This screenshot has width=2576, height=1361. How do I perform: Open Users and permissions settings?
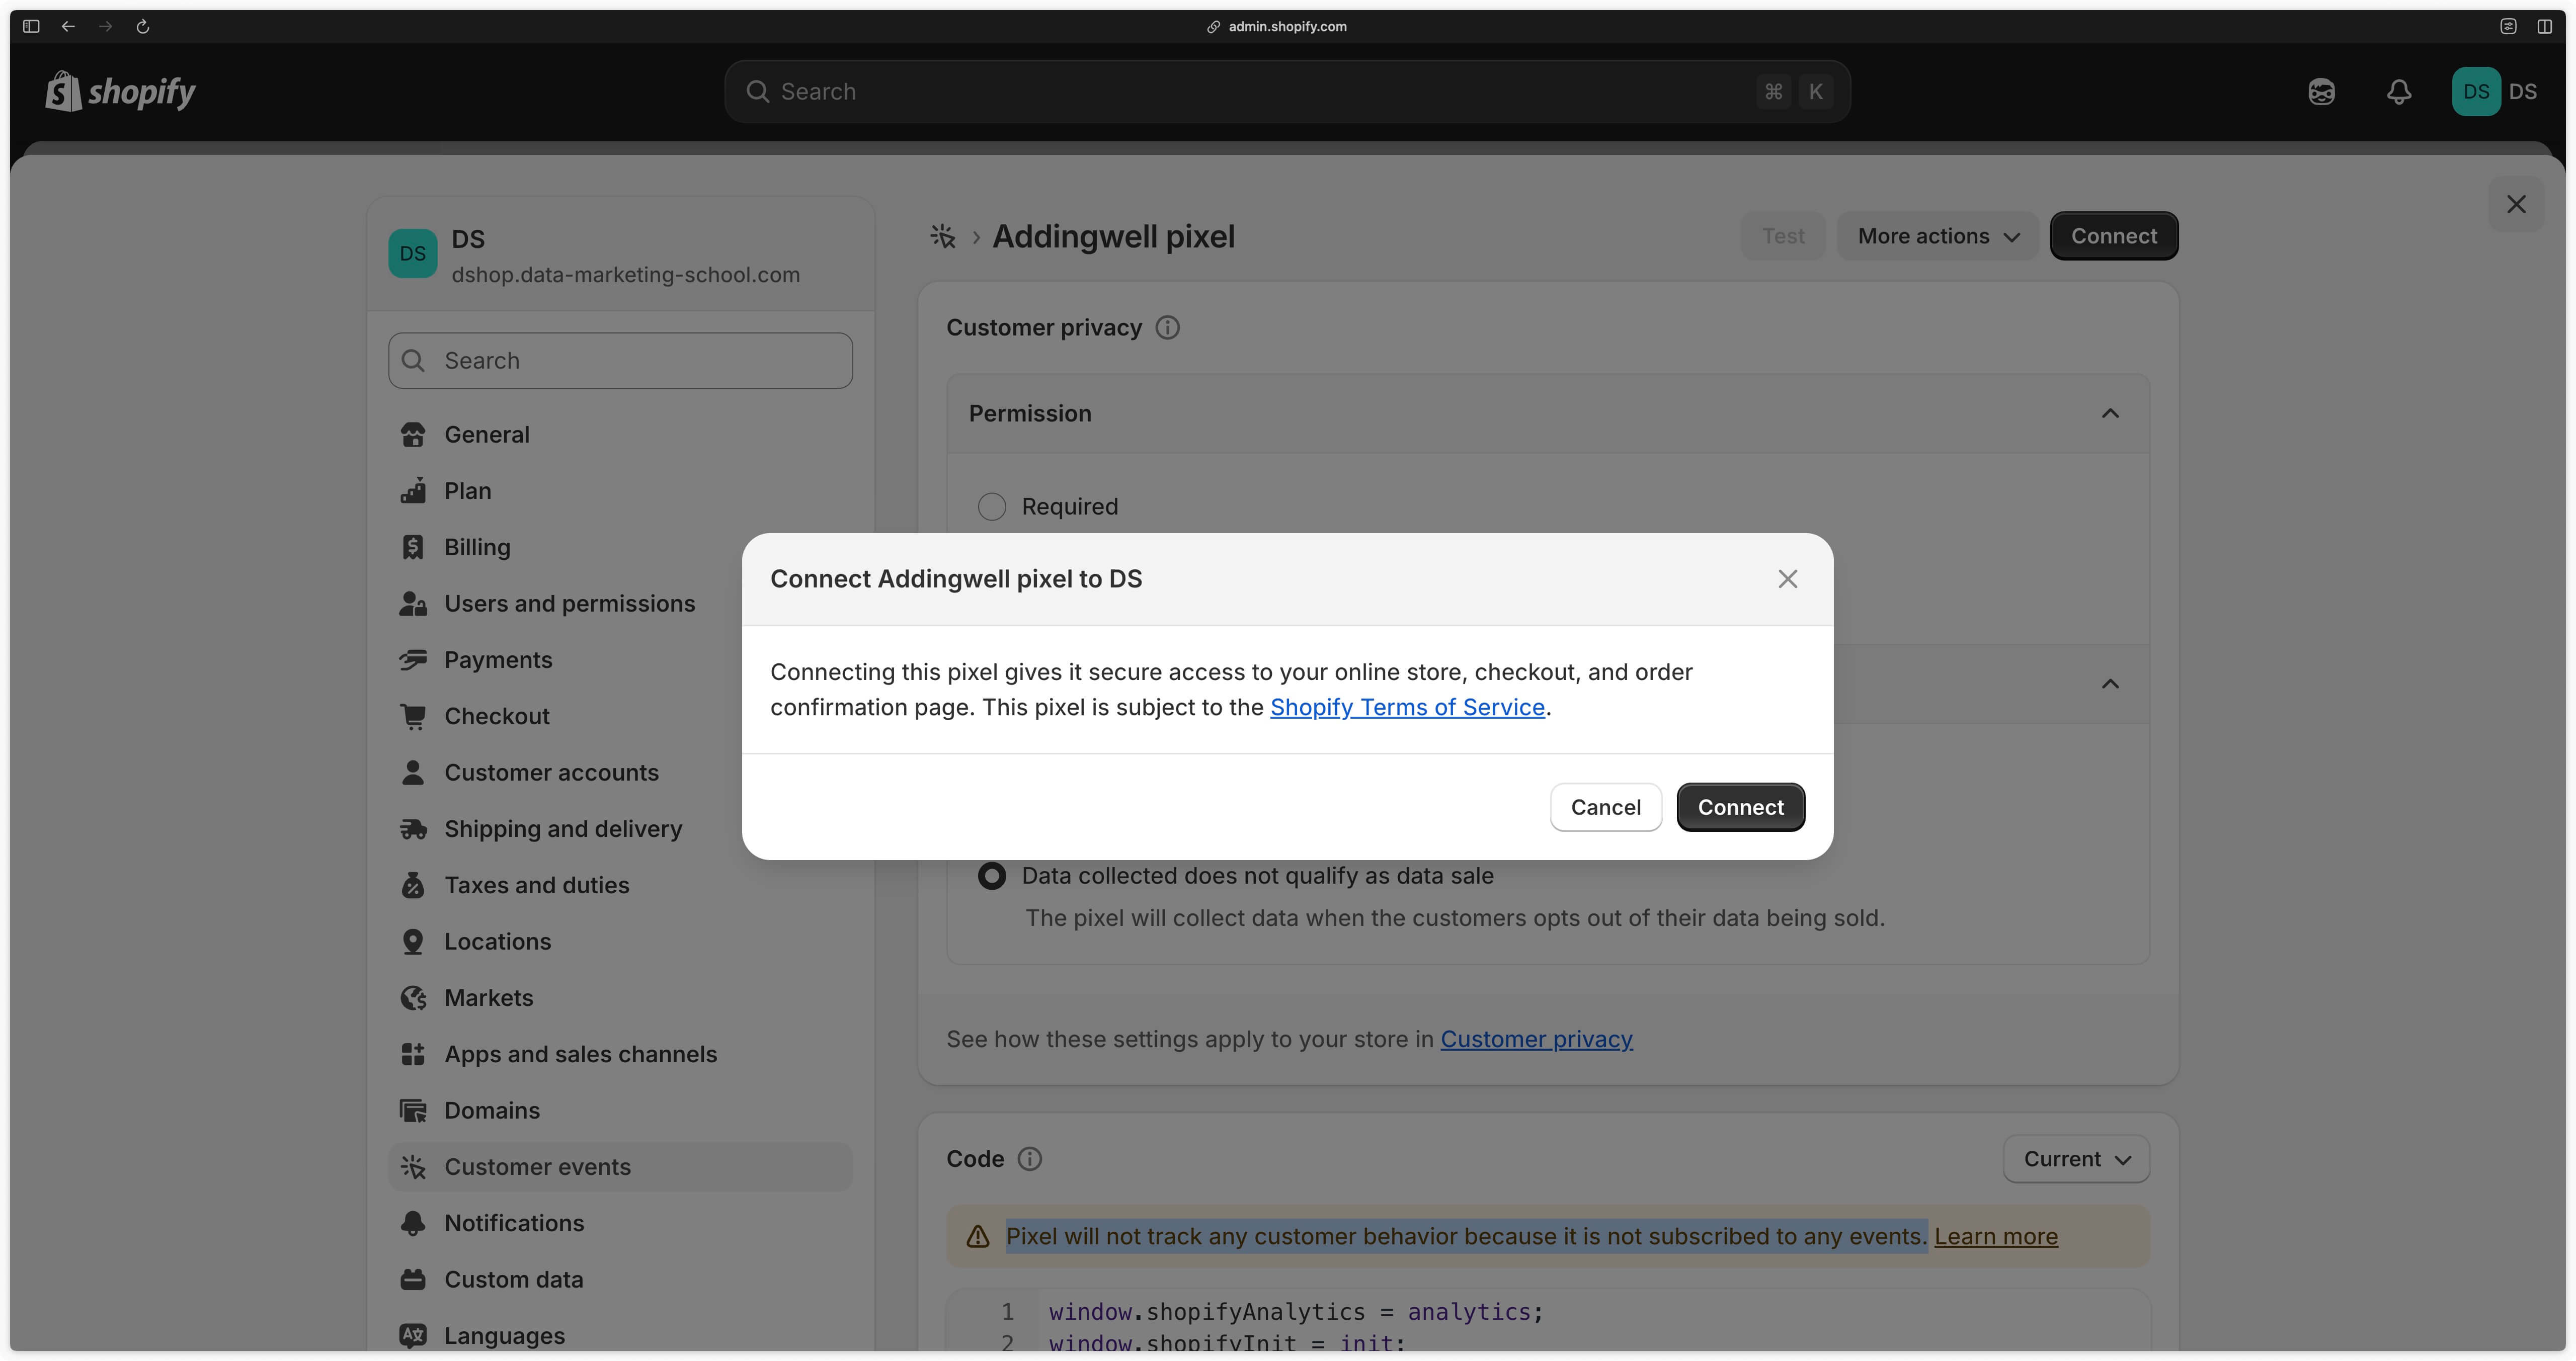pyautogui.click(x=620, y=604)
